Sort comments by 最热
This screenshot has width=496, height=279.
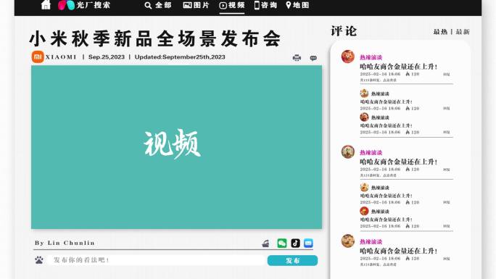coord(440,32)
